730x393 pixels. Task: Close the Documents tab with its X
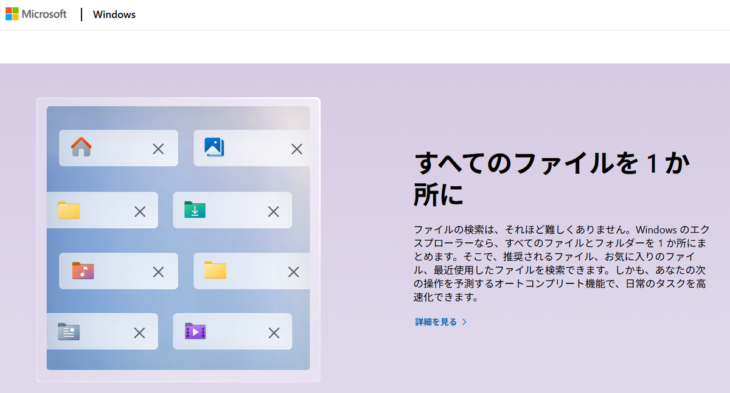point(139,333)
